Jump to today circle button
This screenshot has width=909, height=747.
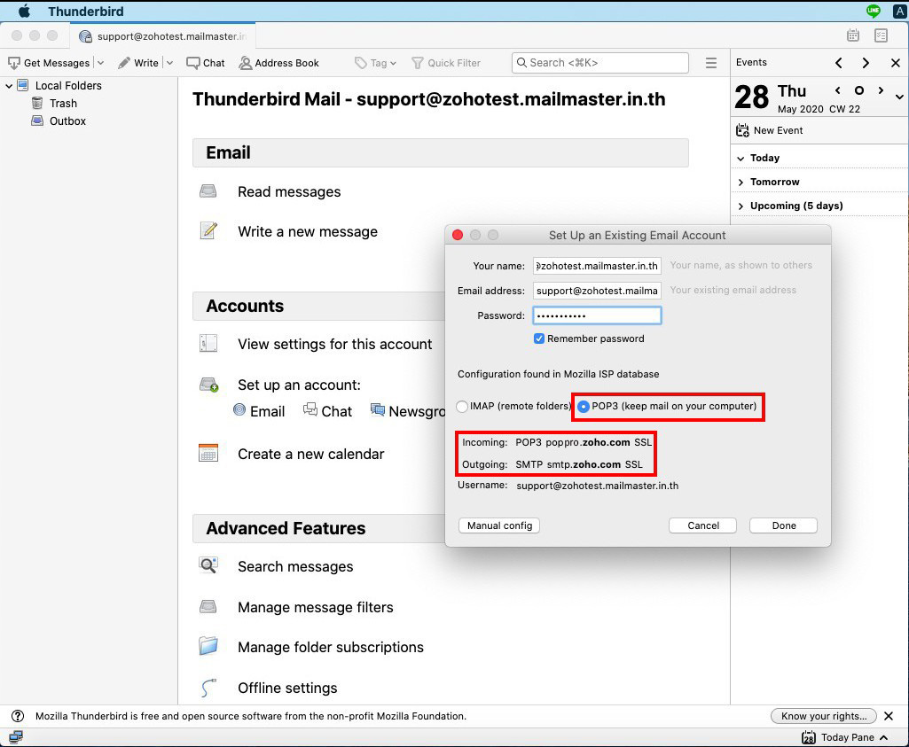click(x=859, y=90)
